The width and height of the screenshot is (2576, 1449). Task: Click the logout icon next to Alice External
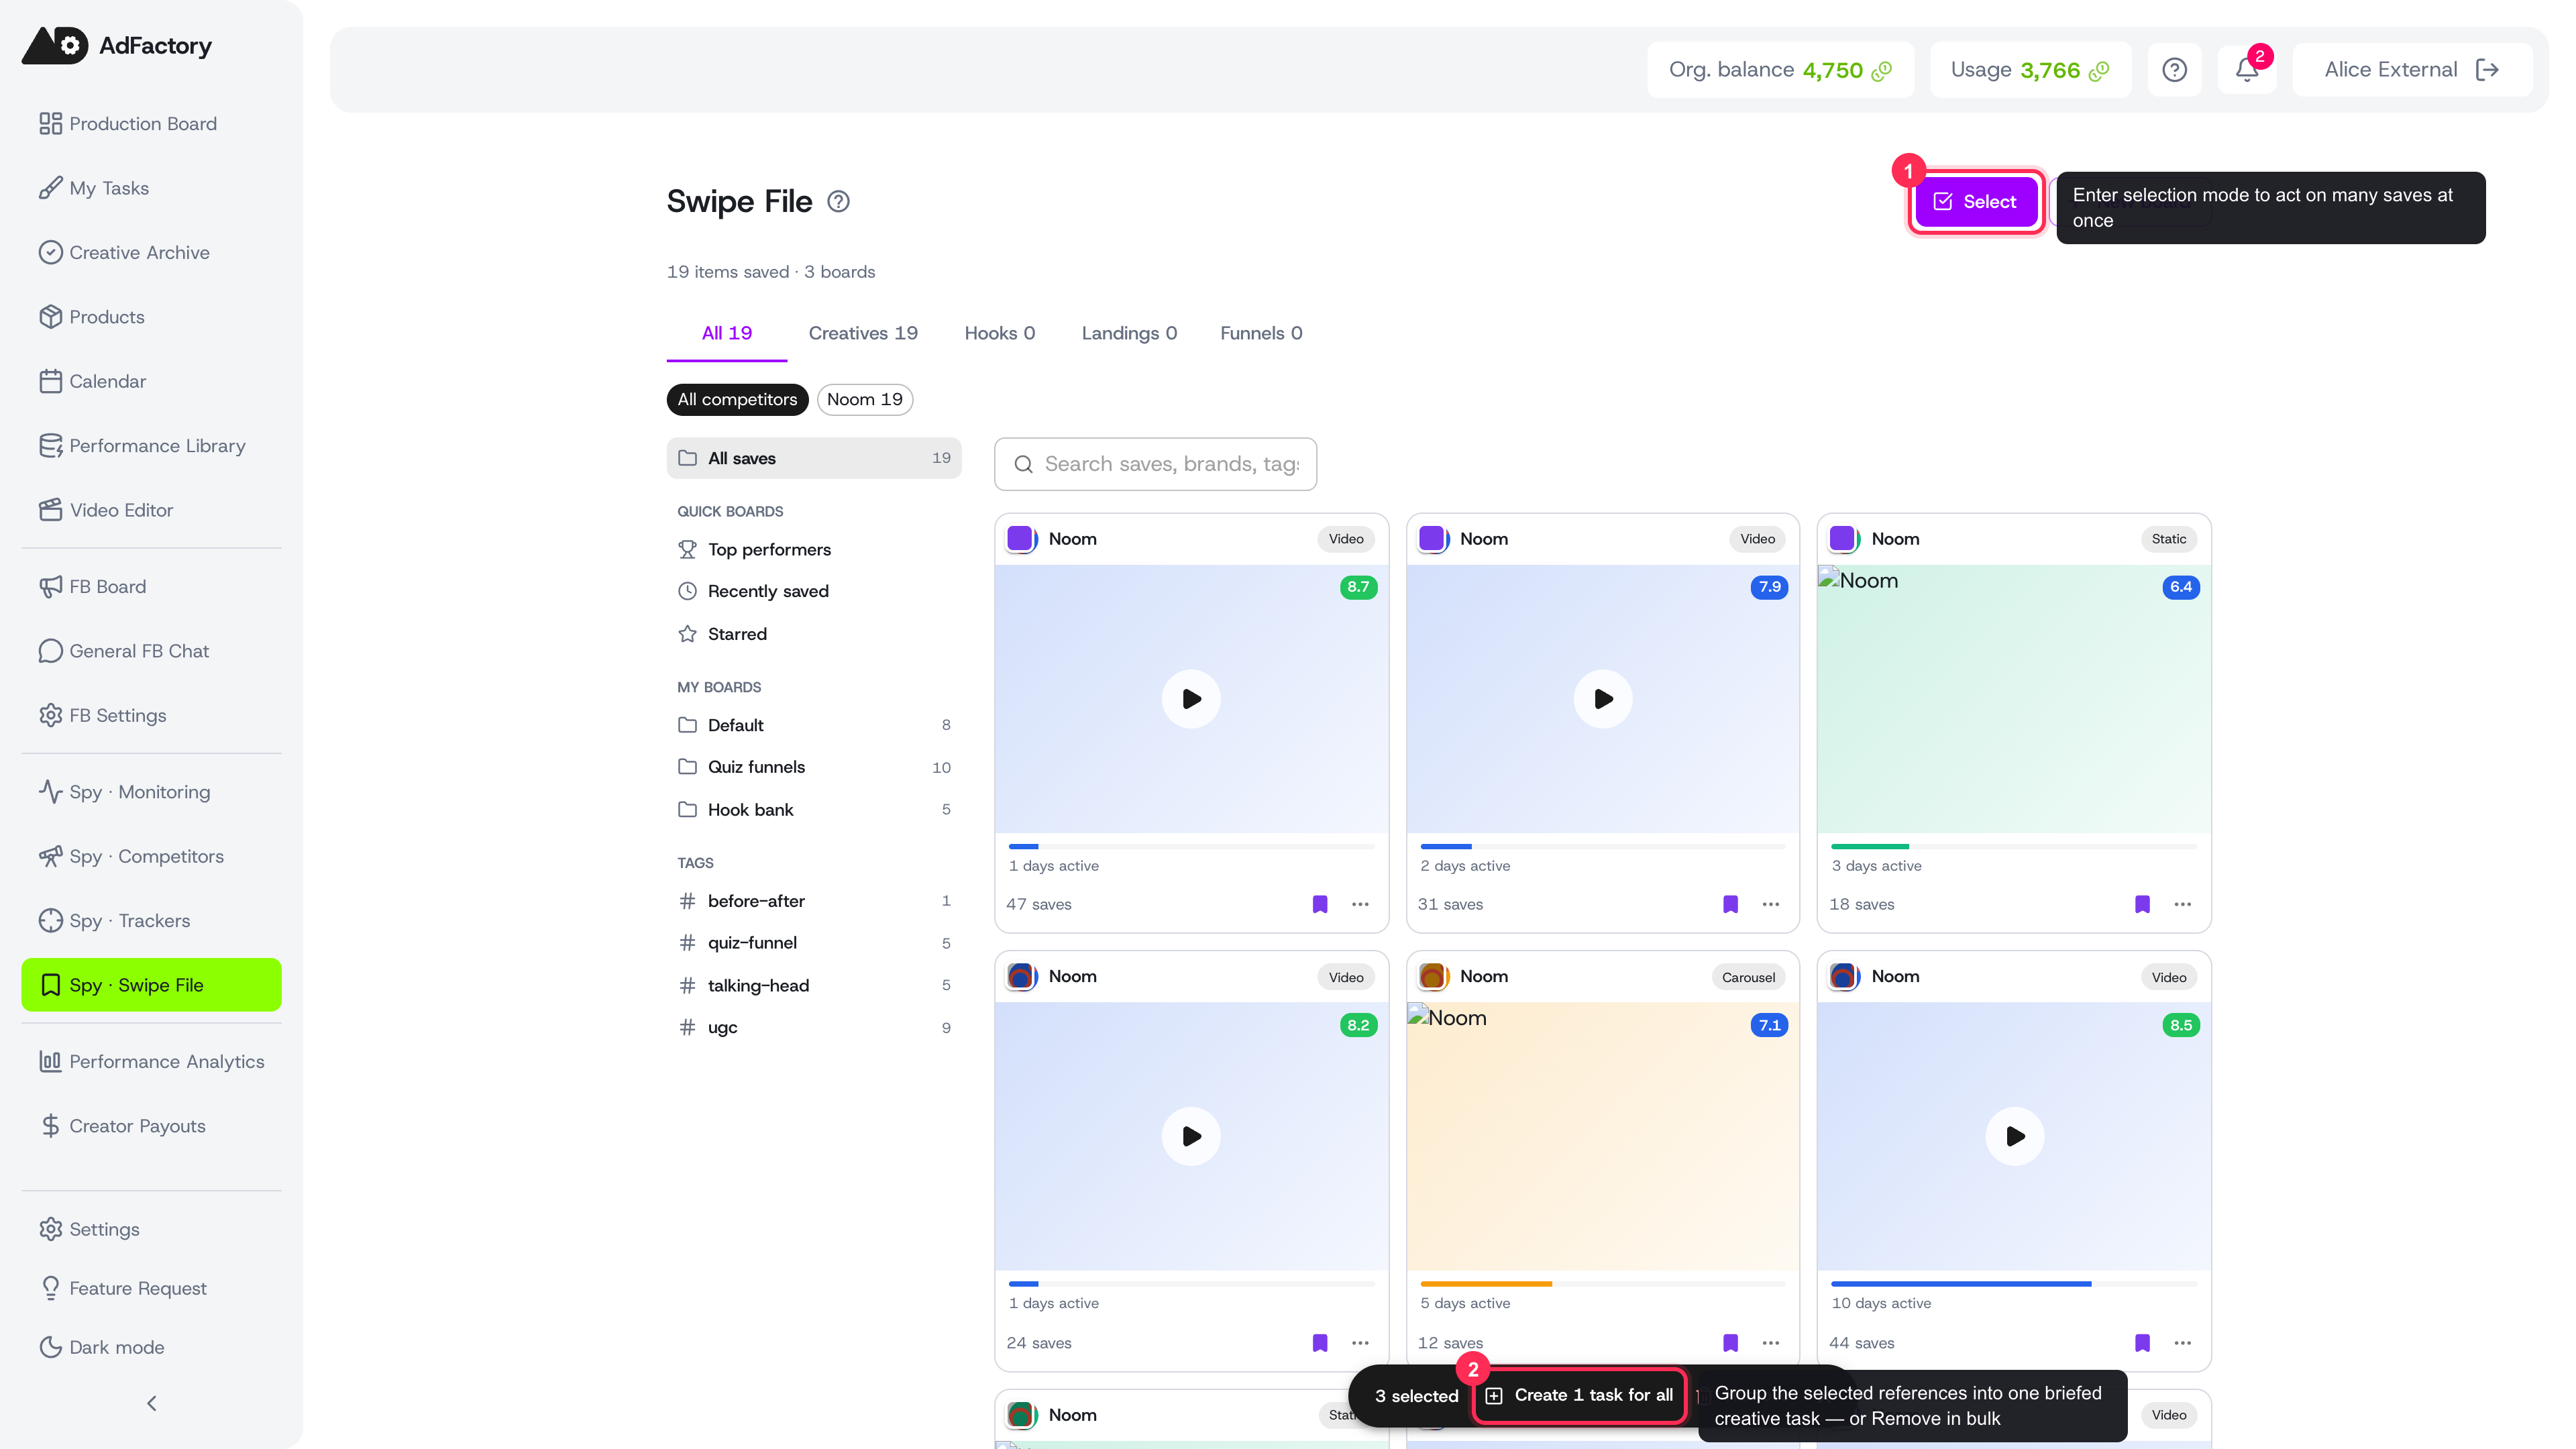pyautogui.click(x=2487, y=70)
